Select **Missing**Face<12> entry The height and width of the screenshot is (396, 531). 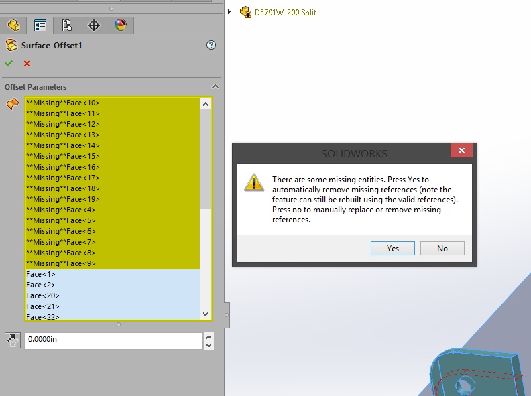click(x=113, y=124)
